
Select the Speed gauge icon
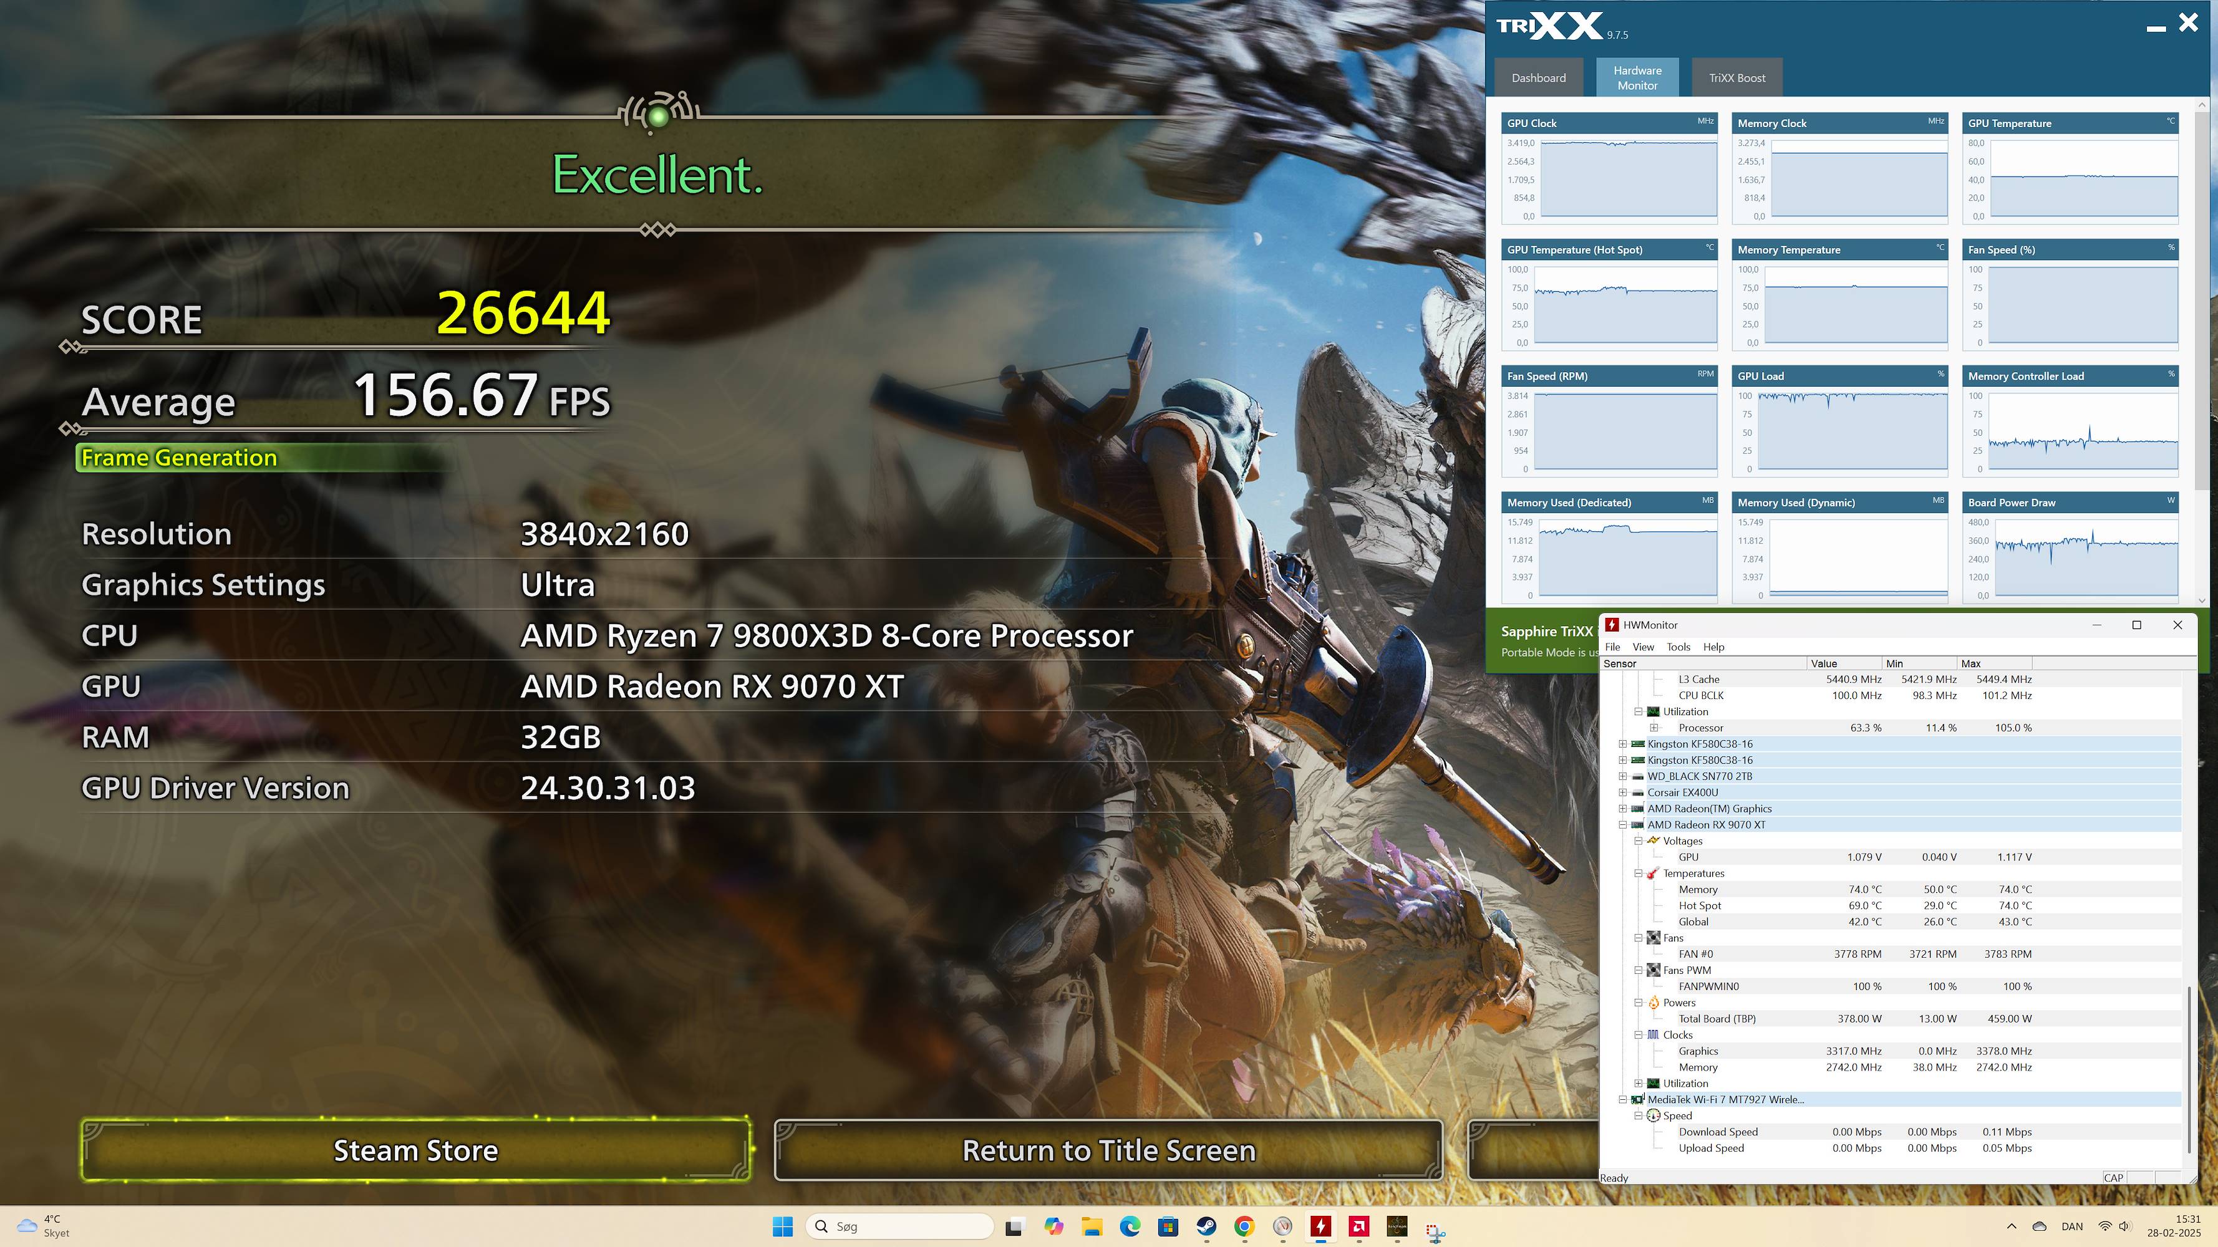(1653, 1115)
